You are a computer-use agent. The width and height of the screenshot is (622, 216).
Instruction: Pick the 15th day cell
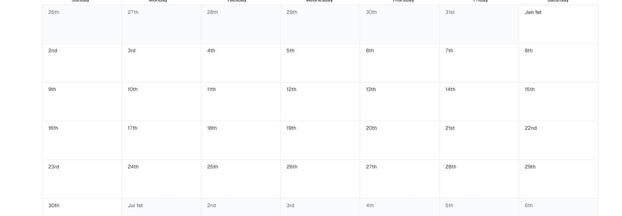click(558, 102)
